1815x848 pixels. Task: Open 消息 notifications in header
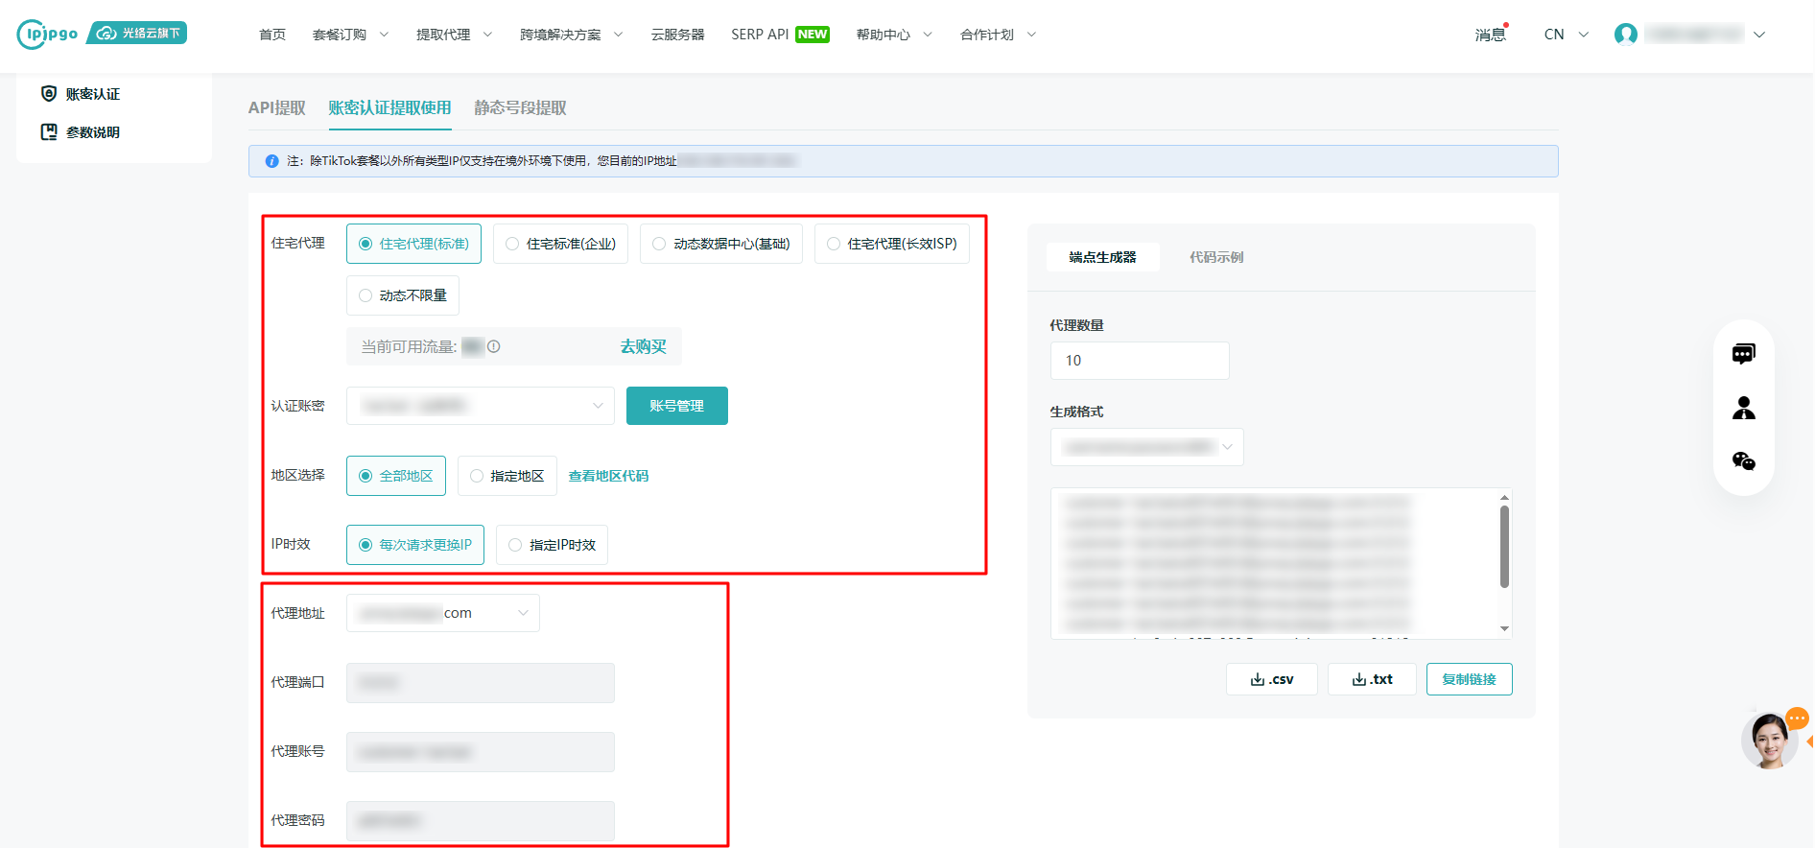[1490, 35]
